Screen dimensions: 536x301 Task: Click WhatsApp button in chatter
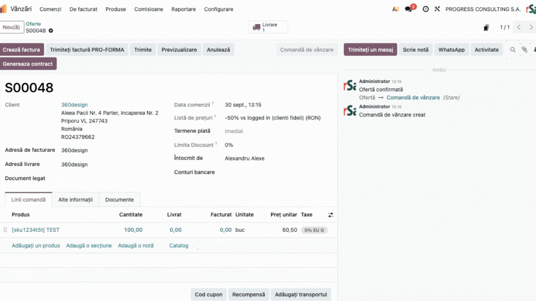point(451,50)
